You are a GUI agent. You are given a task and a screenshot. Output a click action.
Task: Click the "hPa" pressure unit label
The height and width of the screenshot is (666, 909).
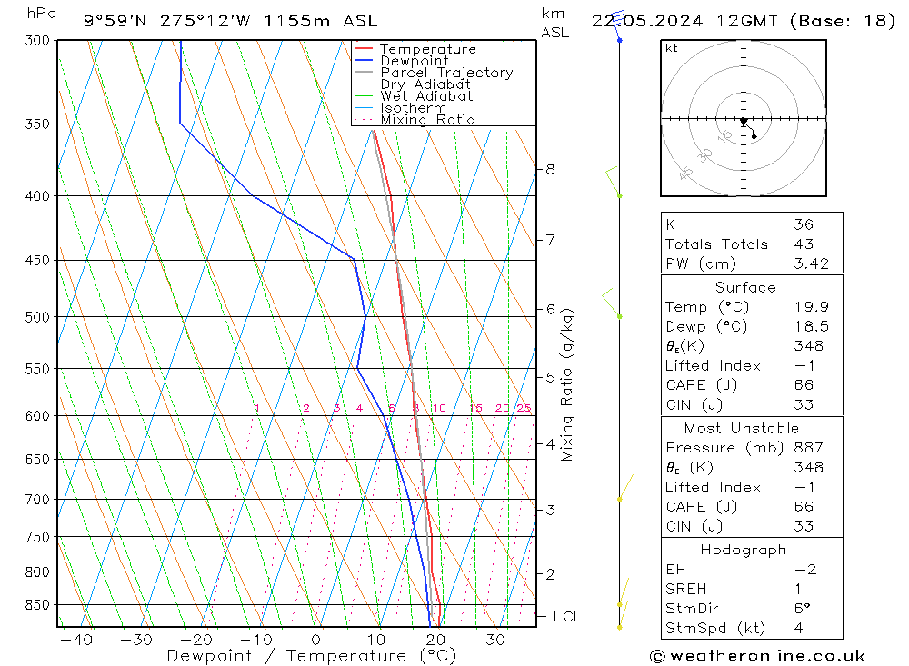(x=42, y=14)
